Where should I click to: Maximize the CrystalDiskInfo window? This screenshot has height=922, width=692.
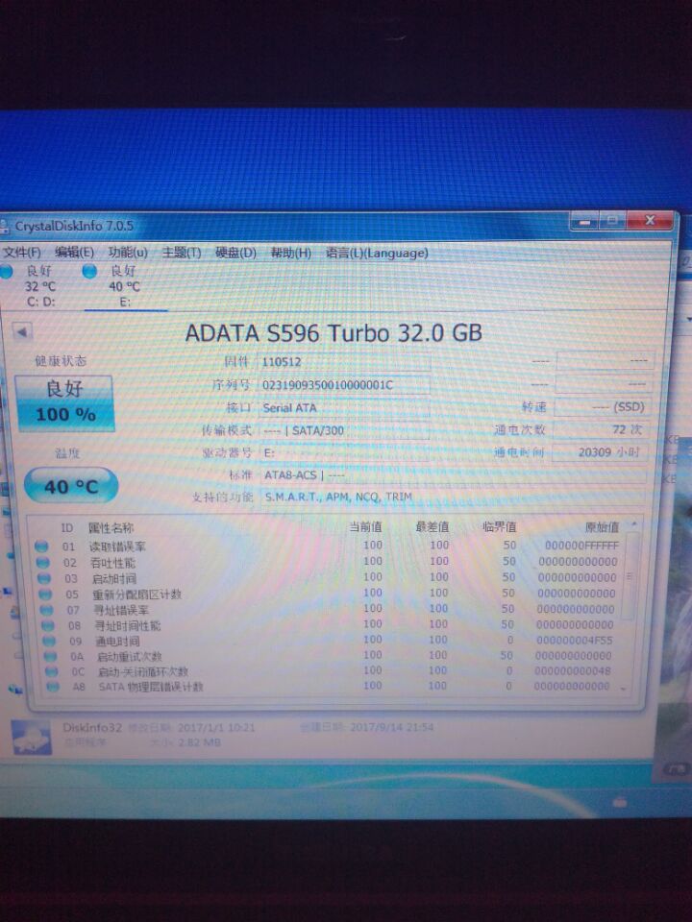[x=612, y=221]
